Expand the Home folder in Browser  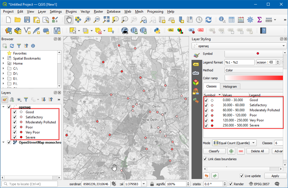tap(3, 64)
